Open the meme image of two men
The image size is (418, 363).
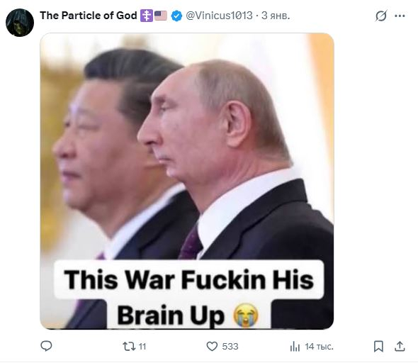187,181
